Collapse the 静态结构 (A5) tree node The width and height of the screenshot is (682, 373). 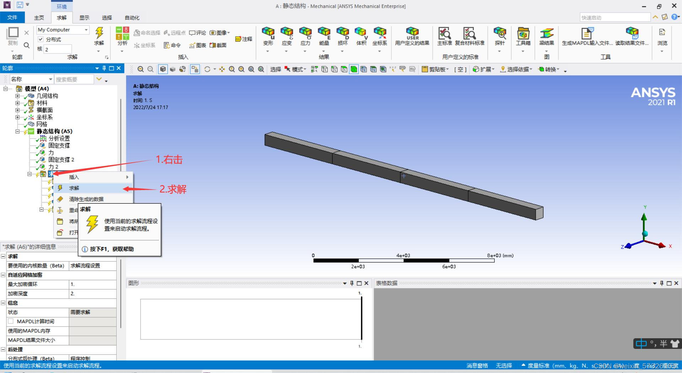(x=17, y=131)
